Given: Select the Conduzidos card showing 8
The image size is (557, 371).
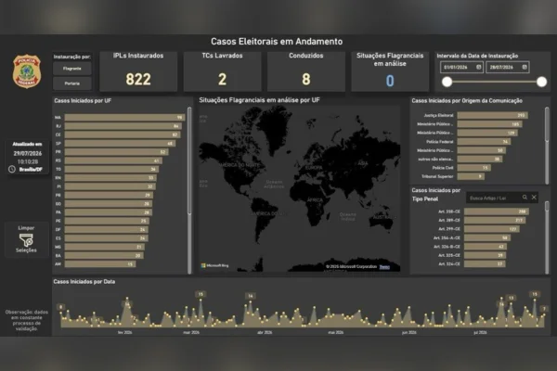Looking at the screenshot, I should coord(306,71).
